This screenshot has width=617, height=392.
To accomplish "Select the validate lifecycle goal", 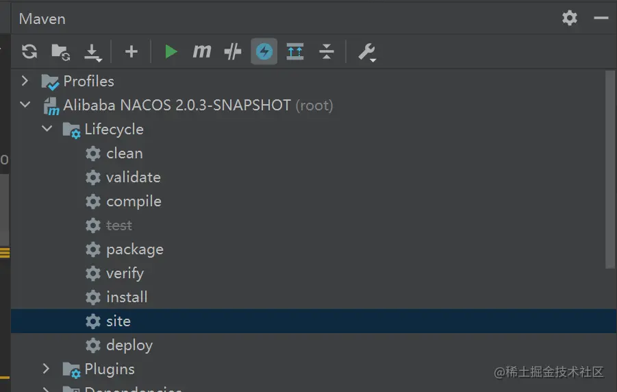I will pyautogui.click(x=134, y=177).
